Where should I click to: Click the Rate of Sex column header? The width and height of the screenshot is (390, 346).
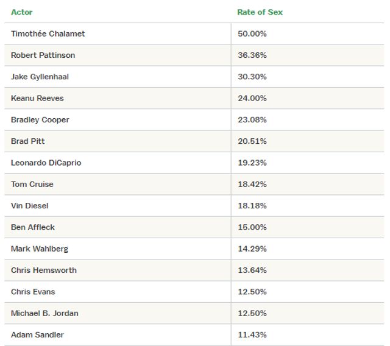point(260,12)
